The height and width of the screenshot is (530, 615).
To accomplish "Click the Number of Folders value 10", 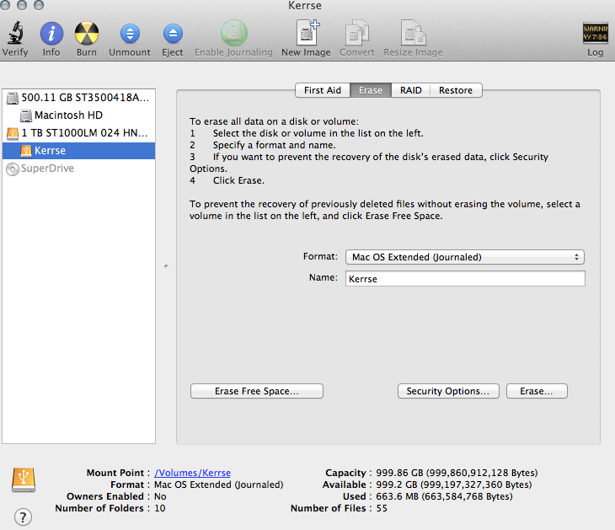I will point(160,508).
